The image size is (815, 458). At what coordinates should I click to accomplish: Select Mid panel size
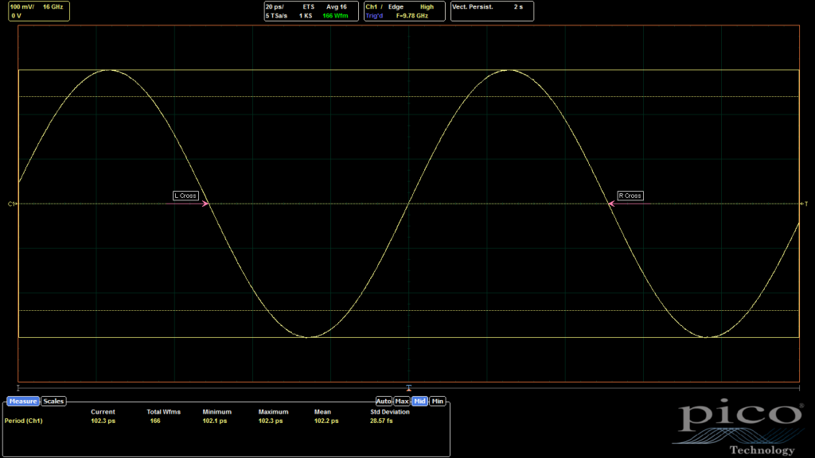pos(420,402)
